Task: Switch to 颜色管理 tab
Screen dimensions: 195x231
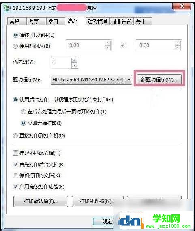Action: click(x=97, y=21)
